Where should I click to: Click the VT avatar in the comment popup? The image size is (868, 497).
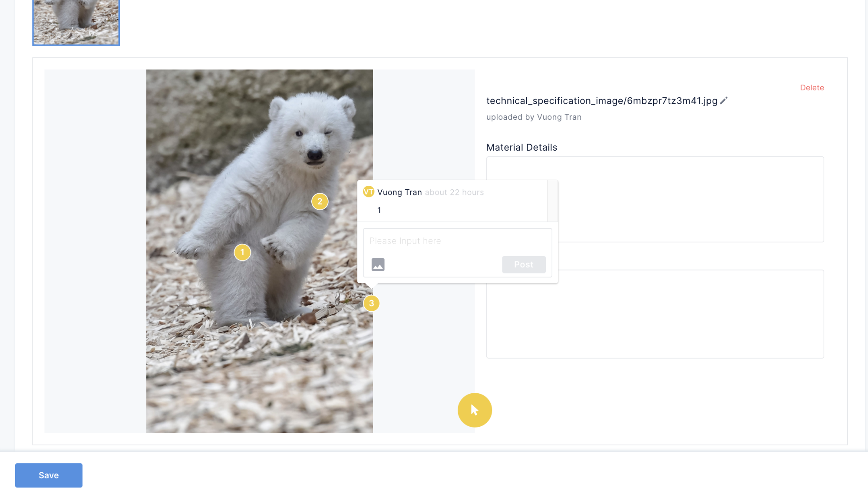[x=369, y=192]
